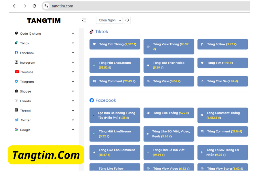The width and height of the screenshot is (259, 172).
Task: Click the Facebook sidebar icon
Action: tap(16, 52)
